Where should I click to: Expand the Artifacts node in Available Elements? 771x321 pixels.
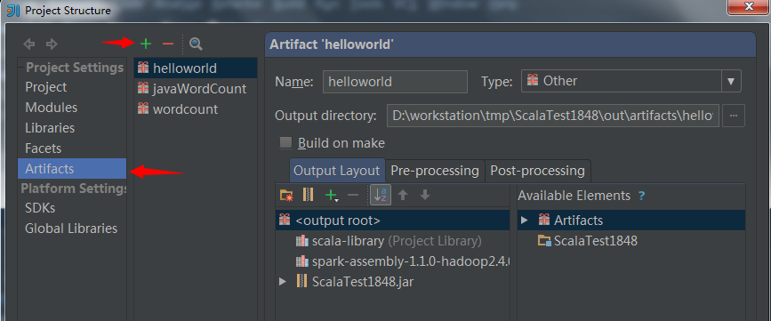[524, 221]
